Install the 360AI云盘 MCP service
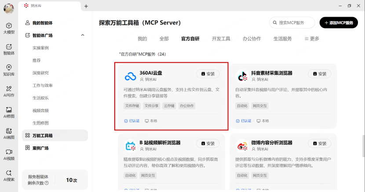Viewport: 365px width, 192px height. click(208, 74)
